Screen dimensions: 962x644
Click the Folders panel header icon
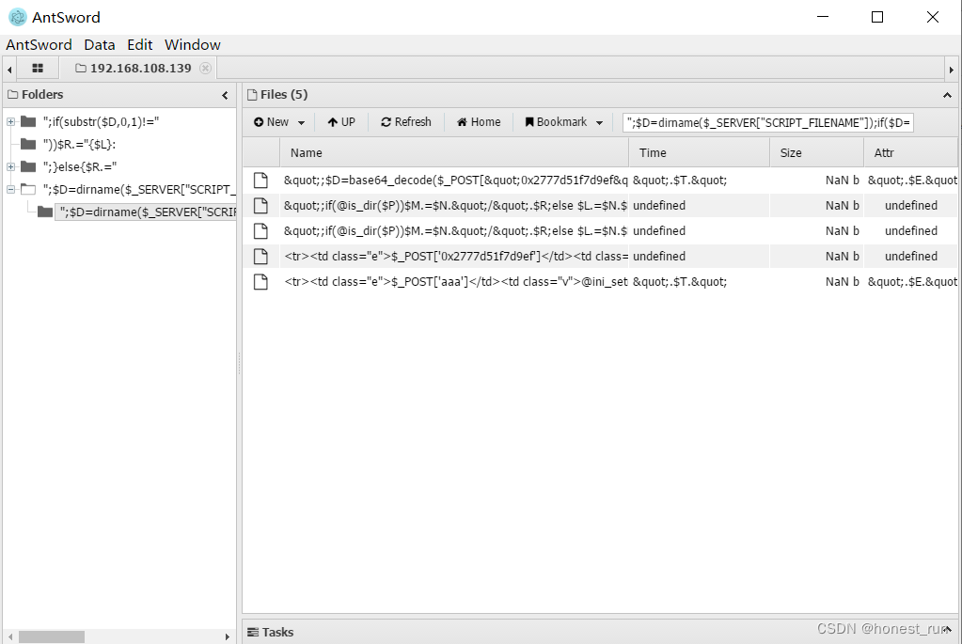12,94
